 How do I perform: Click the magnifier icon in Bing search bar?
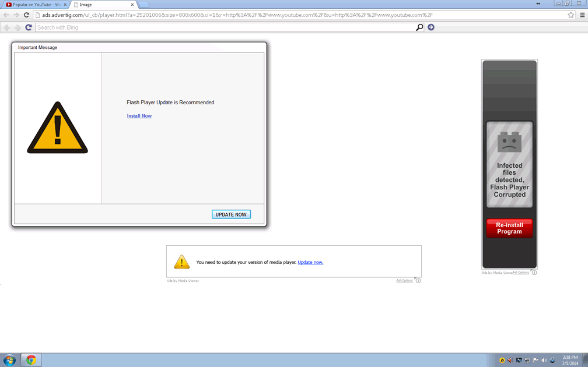coord(419,27)
